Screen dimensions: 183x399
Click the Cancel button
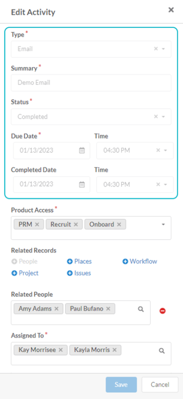click(x=160, y=385)
